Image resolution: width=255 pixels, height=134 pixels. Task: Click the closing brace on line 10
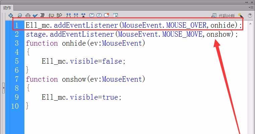coord(27,106)
